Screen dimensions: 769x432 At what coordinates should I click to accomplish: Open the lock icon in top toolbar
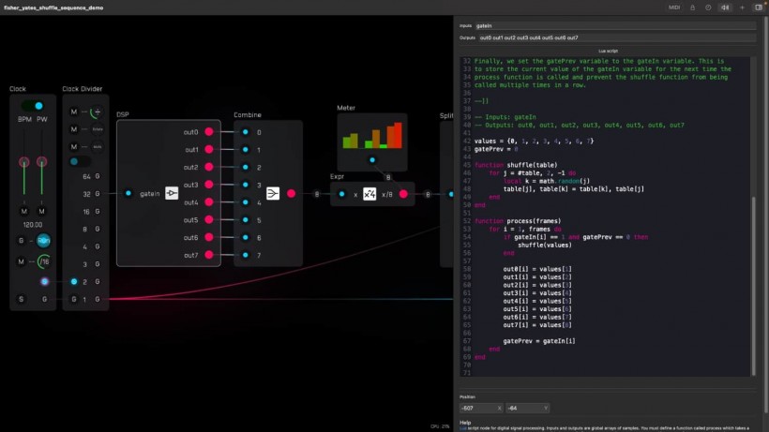693,7
